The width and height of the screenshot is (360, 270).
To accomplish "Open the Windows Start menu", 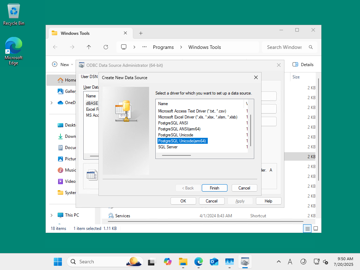I will pyautogui.click(x=58, y=262).
